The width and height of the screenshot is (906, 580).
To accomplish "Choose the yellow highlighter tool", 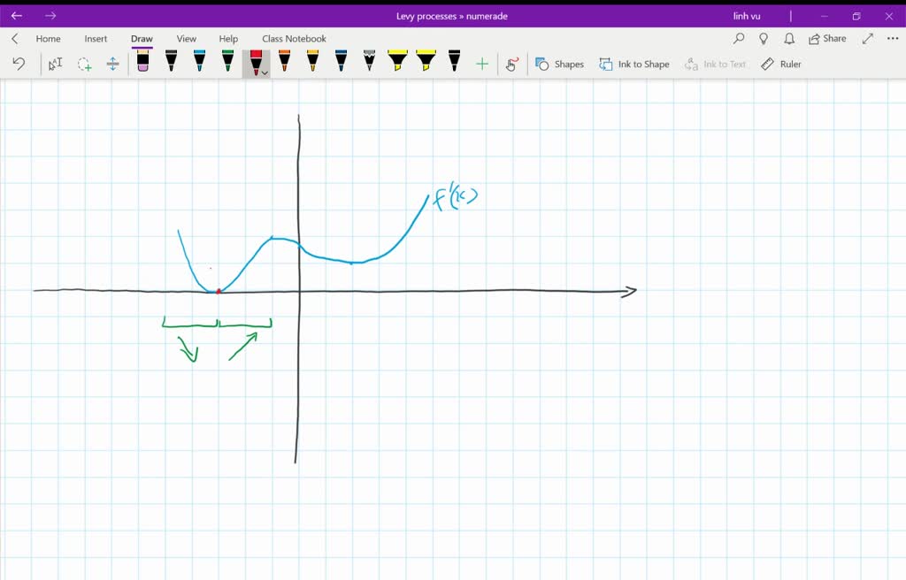I will click(x=397, y=62).
